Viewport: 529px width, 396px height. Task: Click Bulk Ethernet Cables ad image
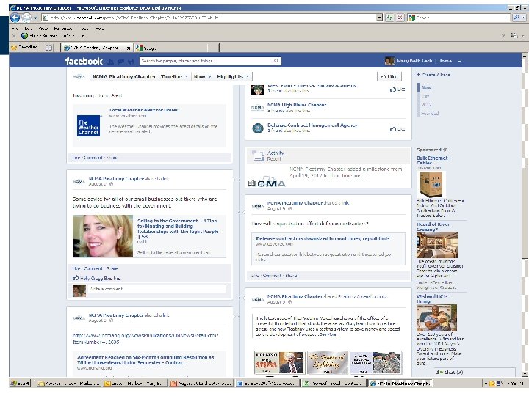[x=431, y=185]
